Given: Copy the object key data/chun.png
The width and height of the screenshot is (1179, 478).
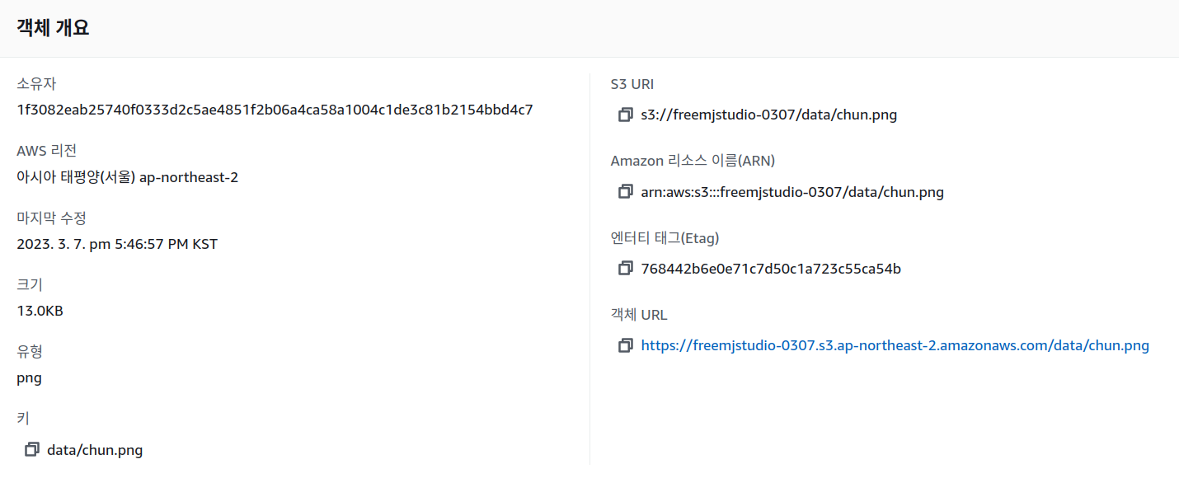Looking at the screenshot, I should pos(32,450).
